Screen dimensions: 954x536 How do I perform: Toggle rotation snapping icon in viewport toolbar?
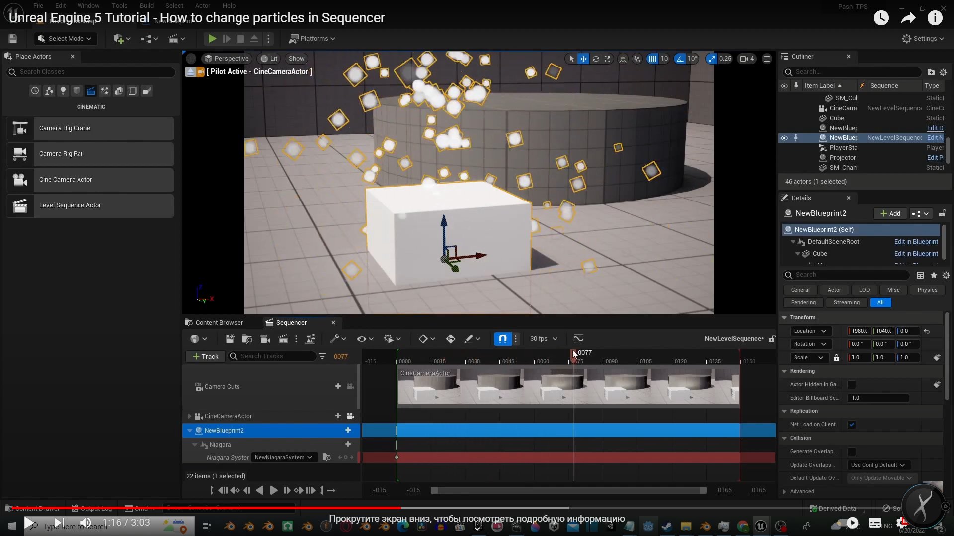pos(679,59)
